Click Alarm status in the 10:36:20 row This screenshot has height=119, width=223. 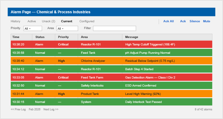tap(39, 45)
